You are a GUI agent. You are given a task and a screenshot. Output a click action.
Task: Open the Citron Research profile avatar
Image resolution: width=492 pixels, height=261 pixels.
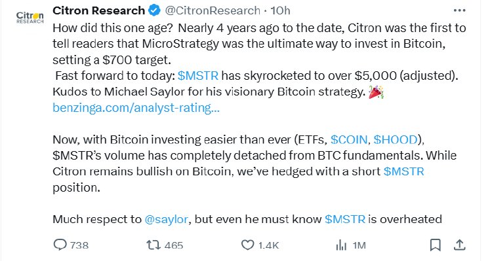pos(30,17)
